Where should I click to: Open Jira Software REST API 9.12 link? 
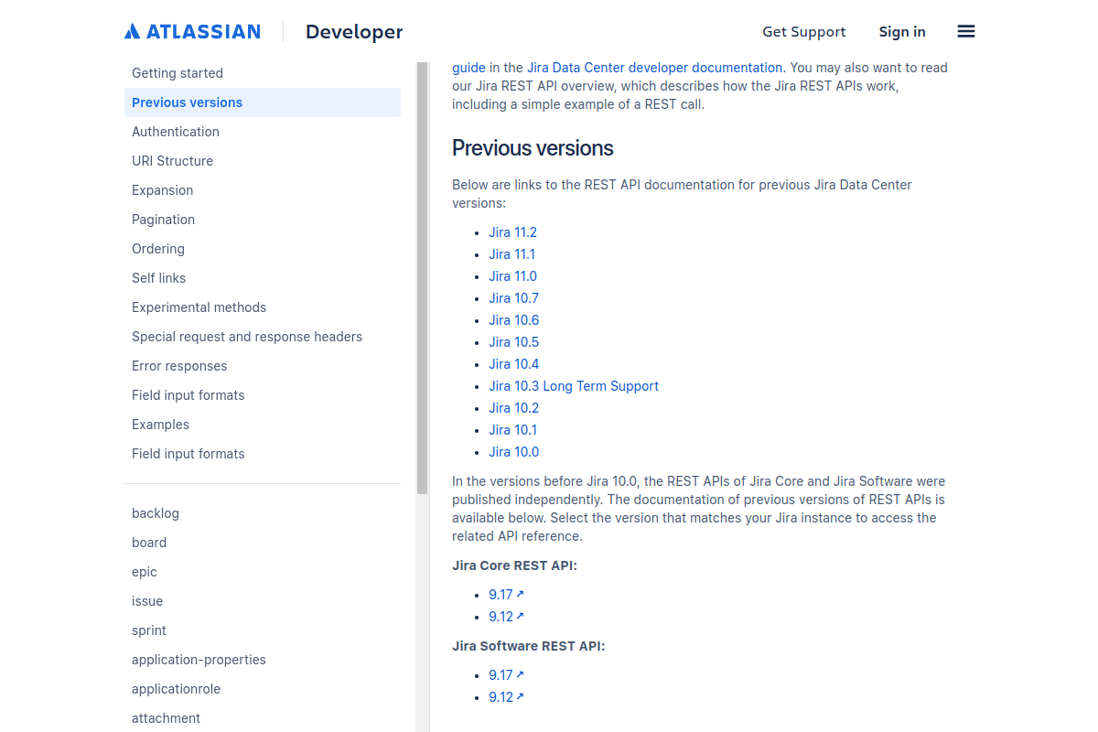click(x=506, y=697)
